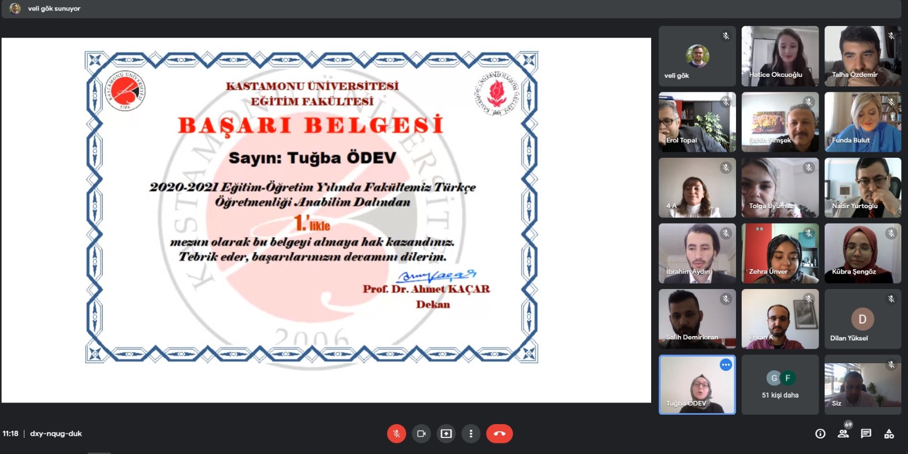The width and height of the screenshot is (908, 454).
Task: Click the muted mic icon on Talha Özdemir tile
Action: pyautogui.click(x=891, y=36)
